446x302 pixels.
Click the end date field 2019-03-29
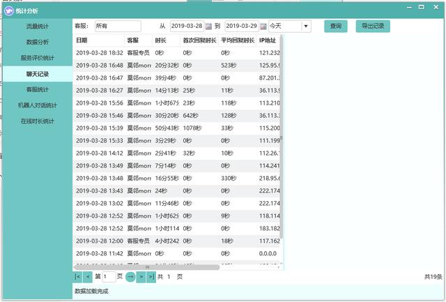242,27
